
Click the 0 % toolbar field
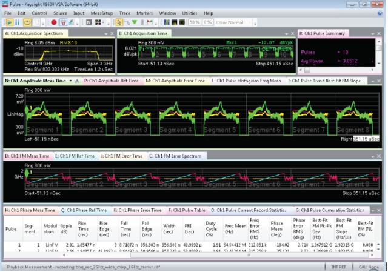[x=207, y=22]
